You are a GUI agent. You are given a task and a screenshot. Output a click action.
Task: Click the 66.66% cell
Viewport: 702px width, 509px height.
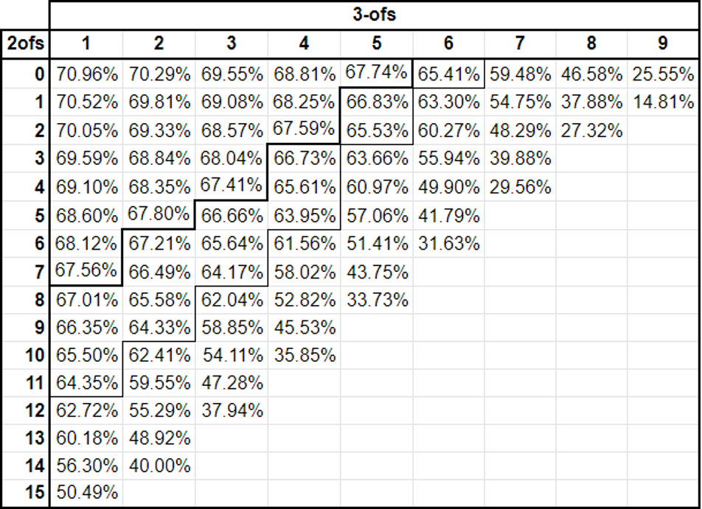pyautogui.click(x=232, y=216)
